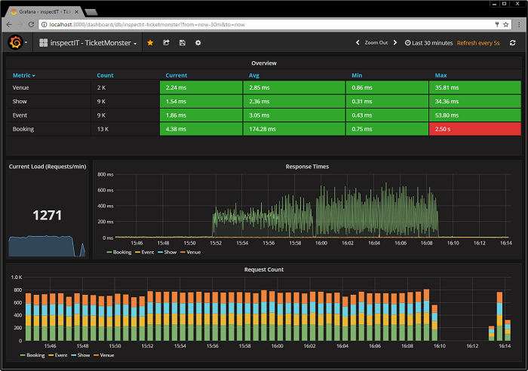The width and height of the screenshot is (528, 371).
Task: Open the Grafana logo main menu
Action: (x=15, y=43)
